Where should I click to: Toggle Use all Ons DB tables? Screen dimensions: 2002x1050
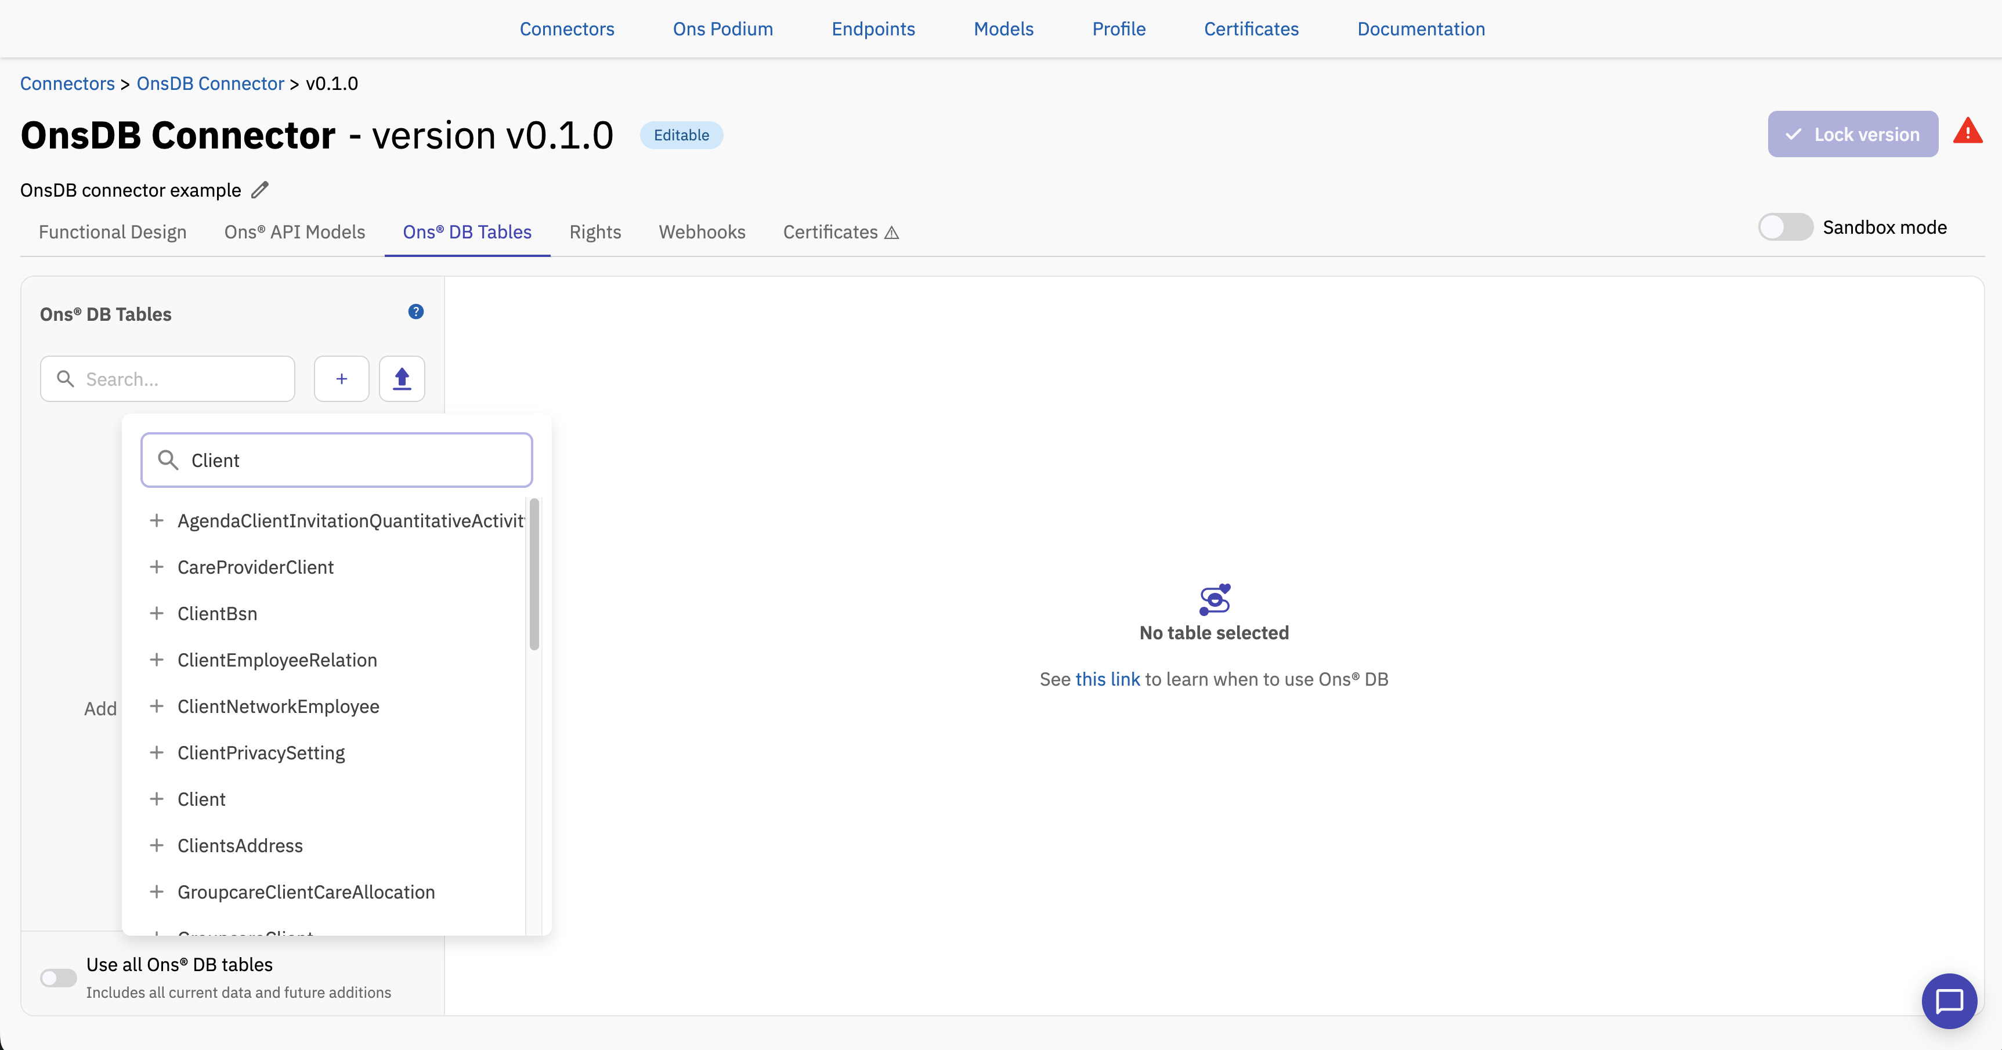58,977
